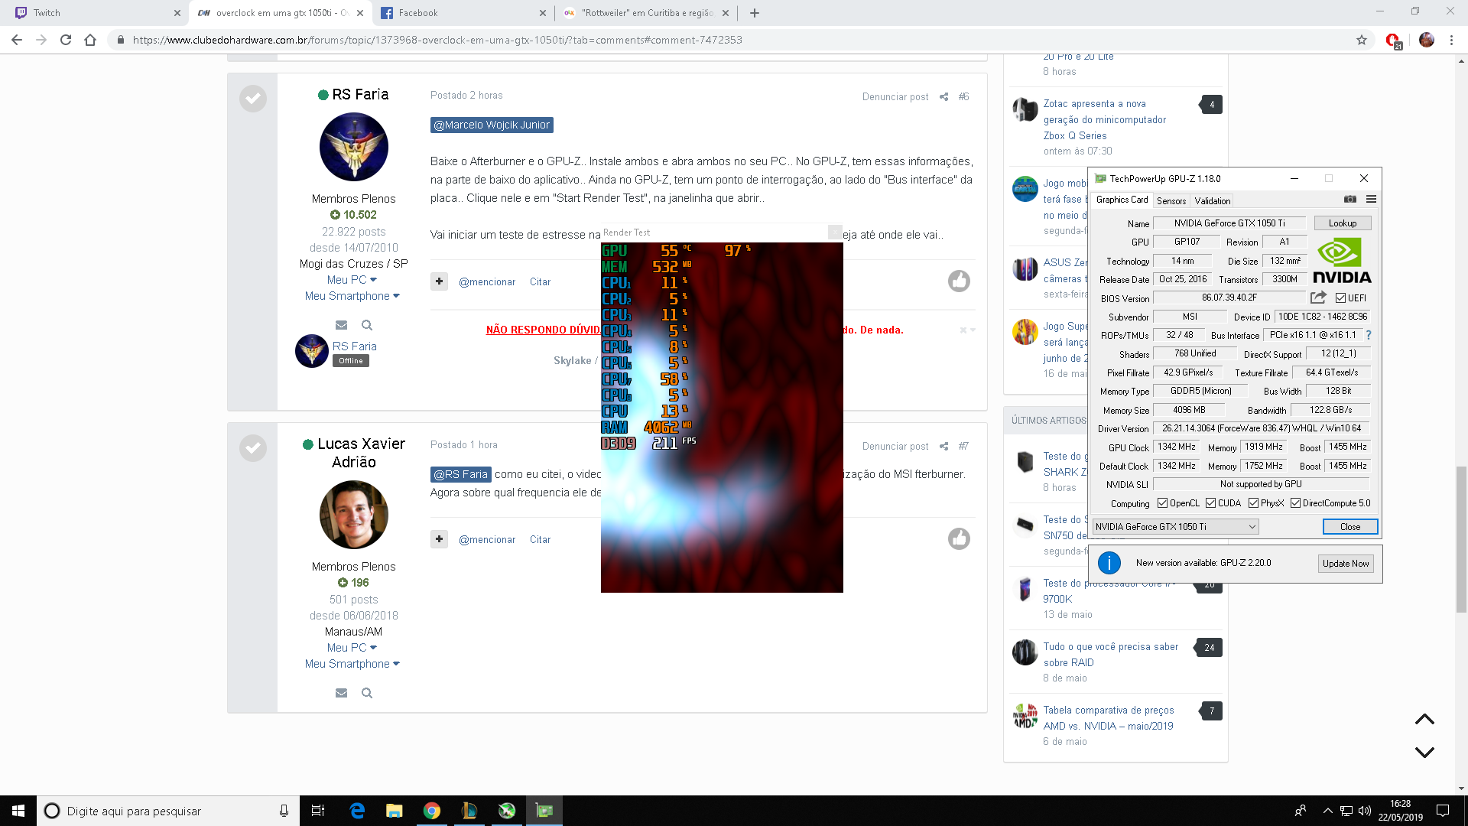Screen dimensions: 1468x826
Task: Send message to Lucas Xavier envelope
Action: tap(341, 693)
